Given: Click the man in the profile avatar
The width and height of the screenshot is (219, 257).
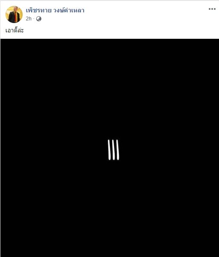Looking at the screenshot, I should click(x=14, y=16).
